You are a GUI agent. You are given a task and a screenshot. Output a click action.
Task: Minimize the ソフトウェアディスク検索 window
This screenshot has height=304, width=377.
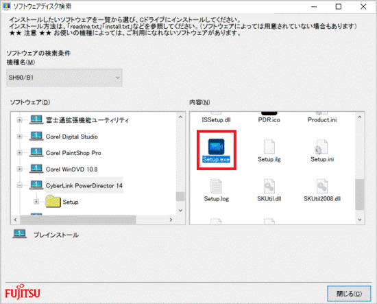pyautogui.click(x=314, y=6)
